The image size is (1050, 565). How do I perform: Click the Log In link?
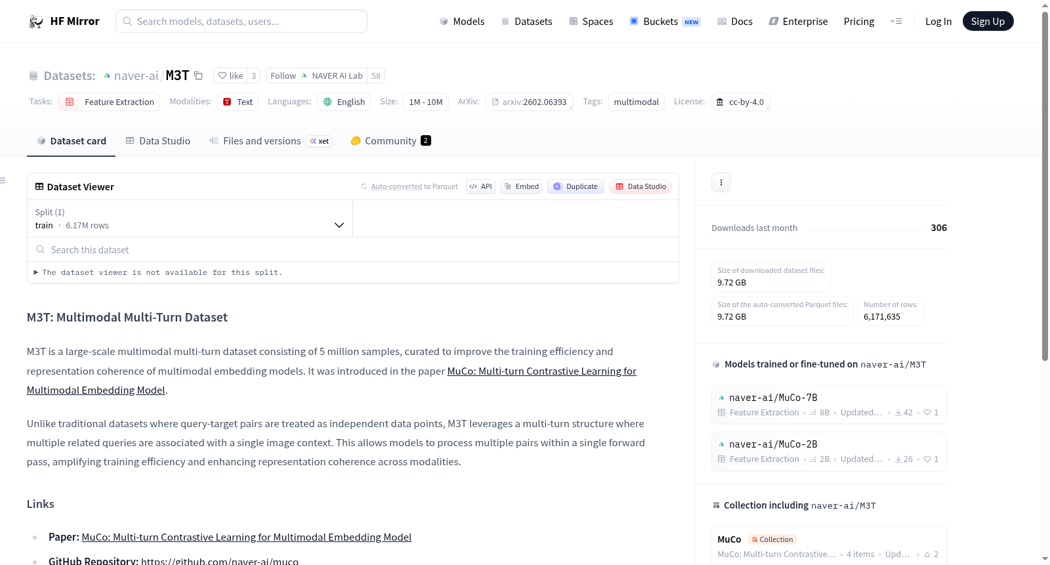point(938,21)
